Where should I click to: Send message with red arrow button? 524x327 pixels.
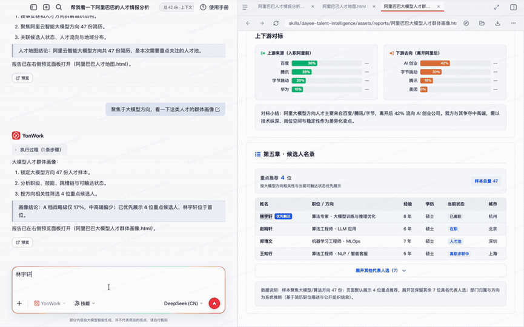point(214,303)
